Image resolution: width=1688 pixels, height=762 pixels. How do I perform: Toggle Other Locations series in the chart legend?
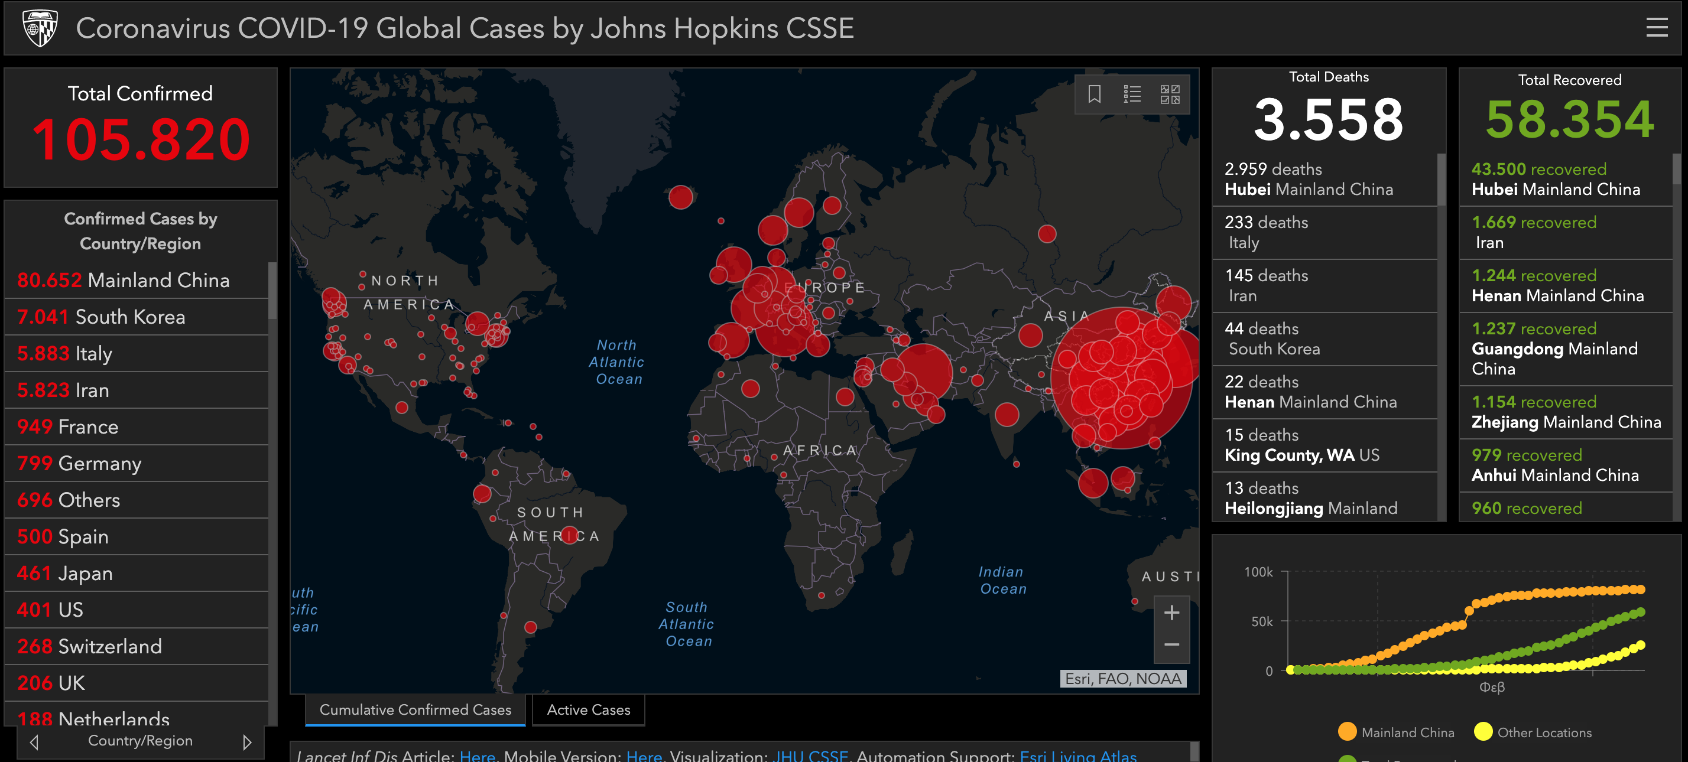tap(1533, 732)
